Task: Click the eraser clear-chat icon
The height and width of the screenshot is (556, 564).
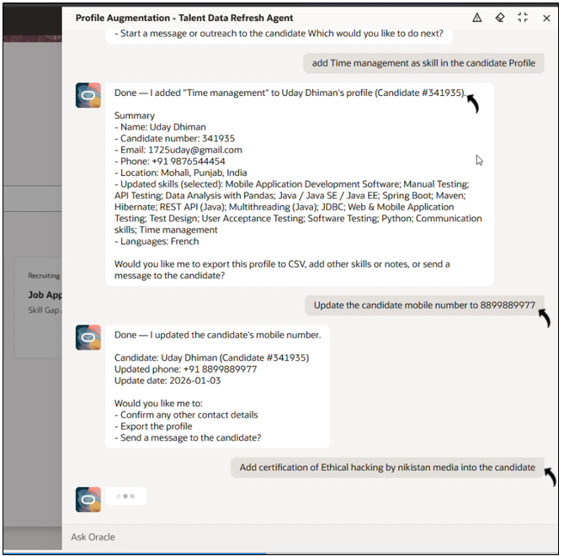Action: 500,18
